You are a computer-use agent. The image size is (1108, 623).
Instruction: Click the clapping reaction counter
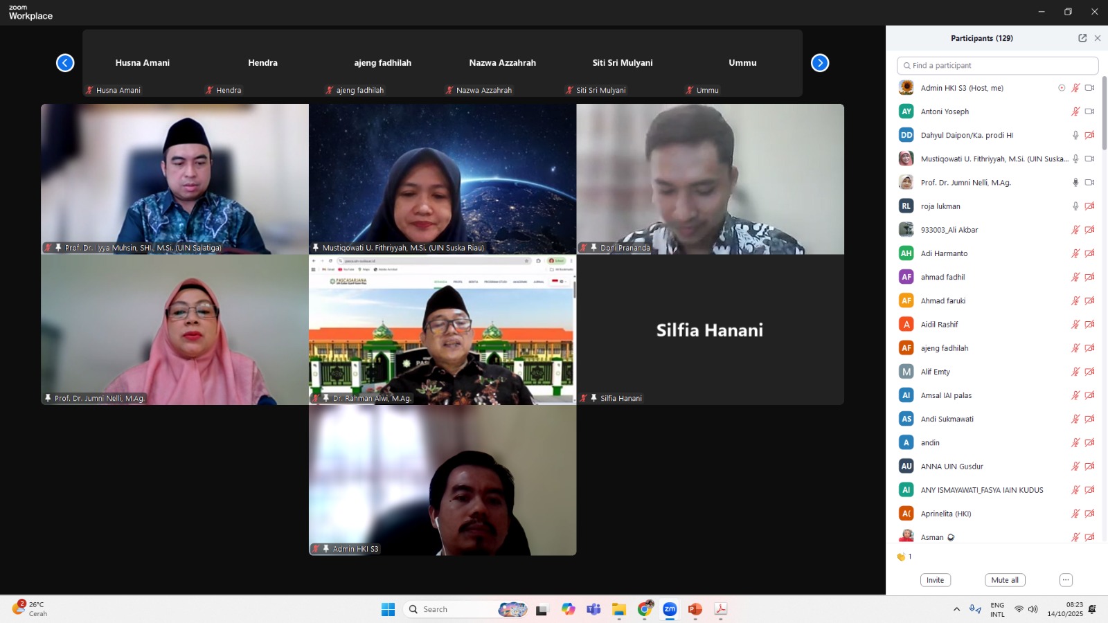(904, 557)
